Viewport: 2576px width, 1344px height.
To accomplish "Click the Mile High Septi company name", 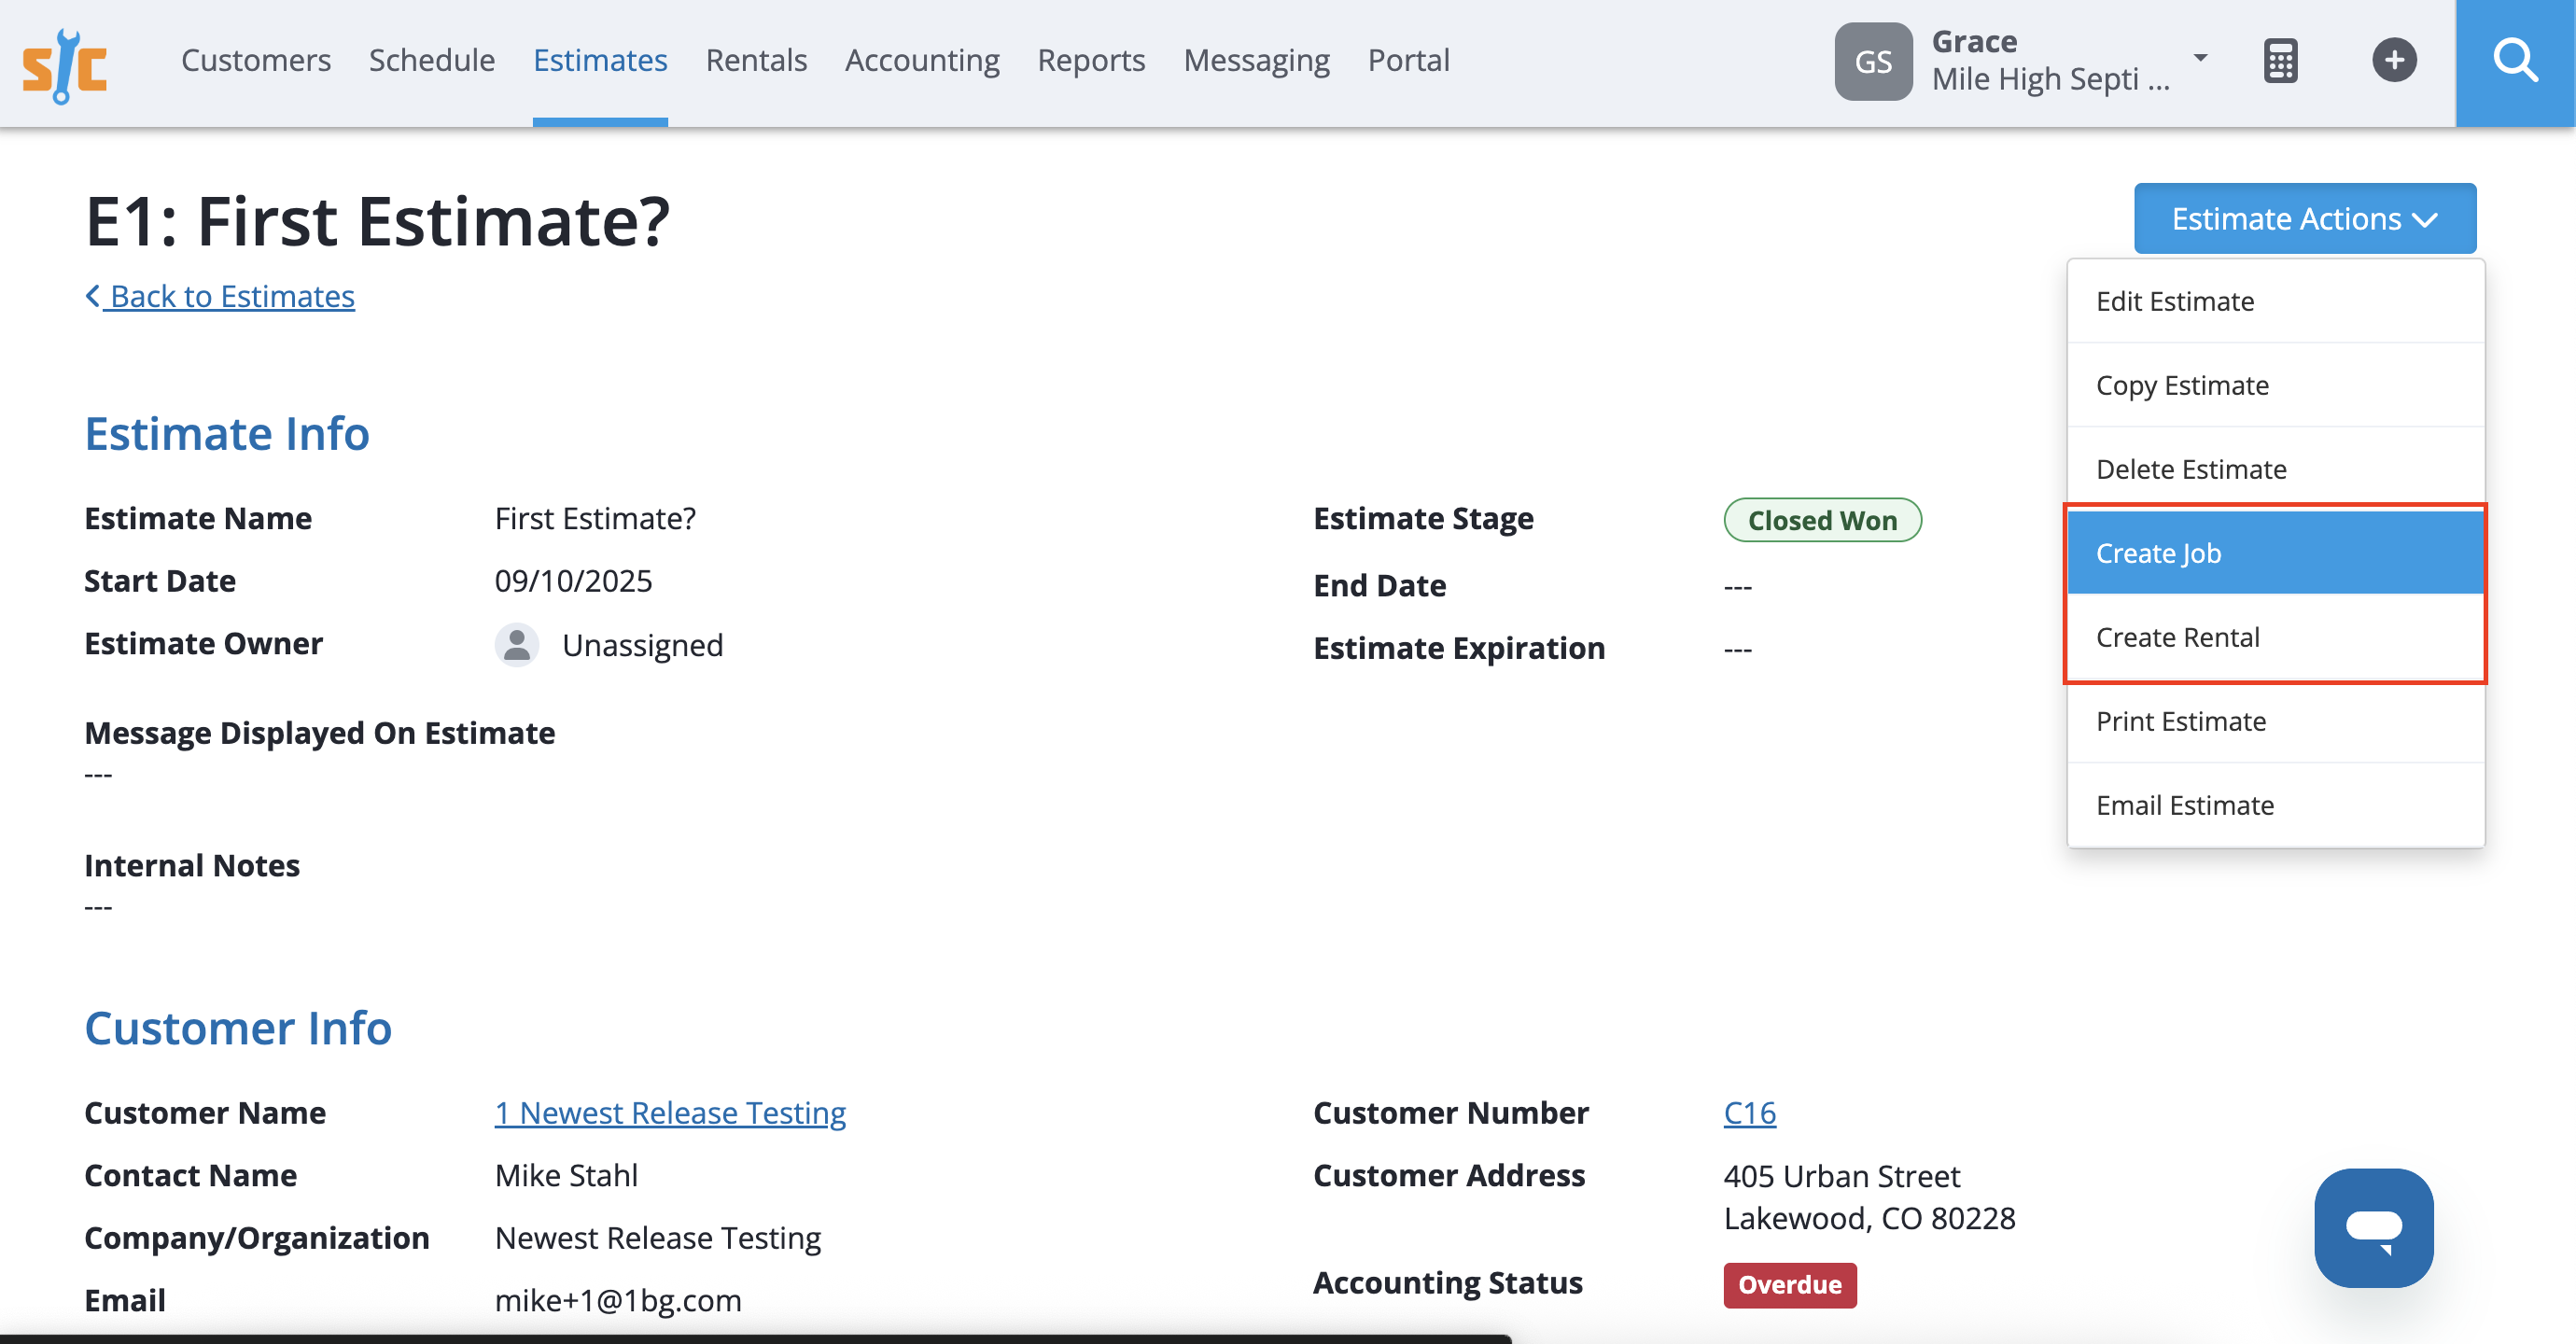I will point(2050,79).
